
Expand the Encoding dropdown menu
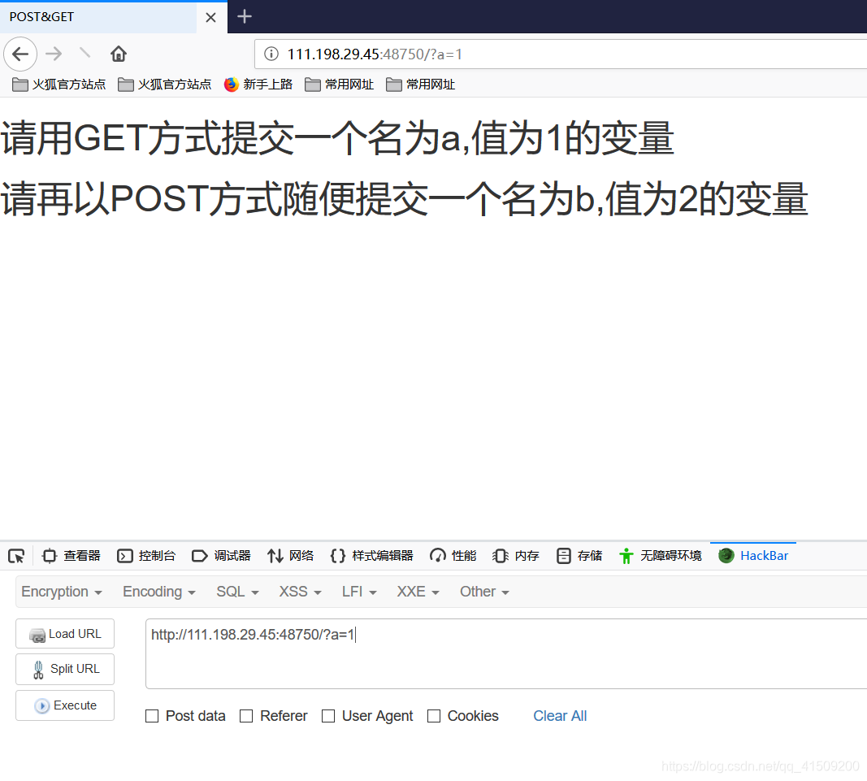tap(159, 592)
